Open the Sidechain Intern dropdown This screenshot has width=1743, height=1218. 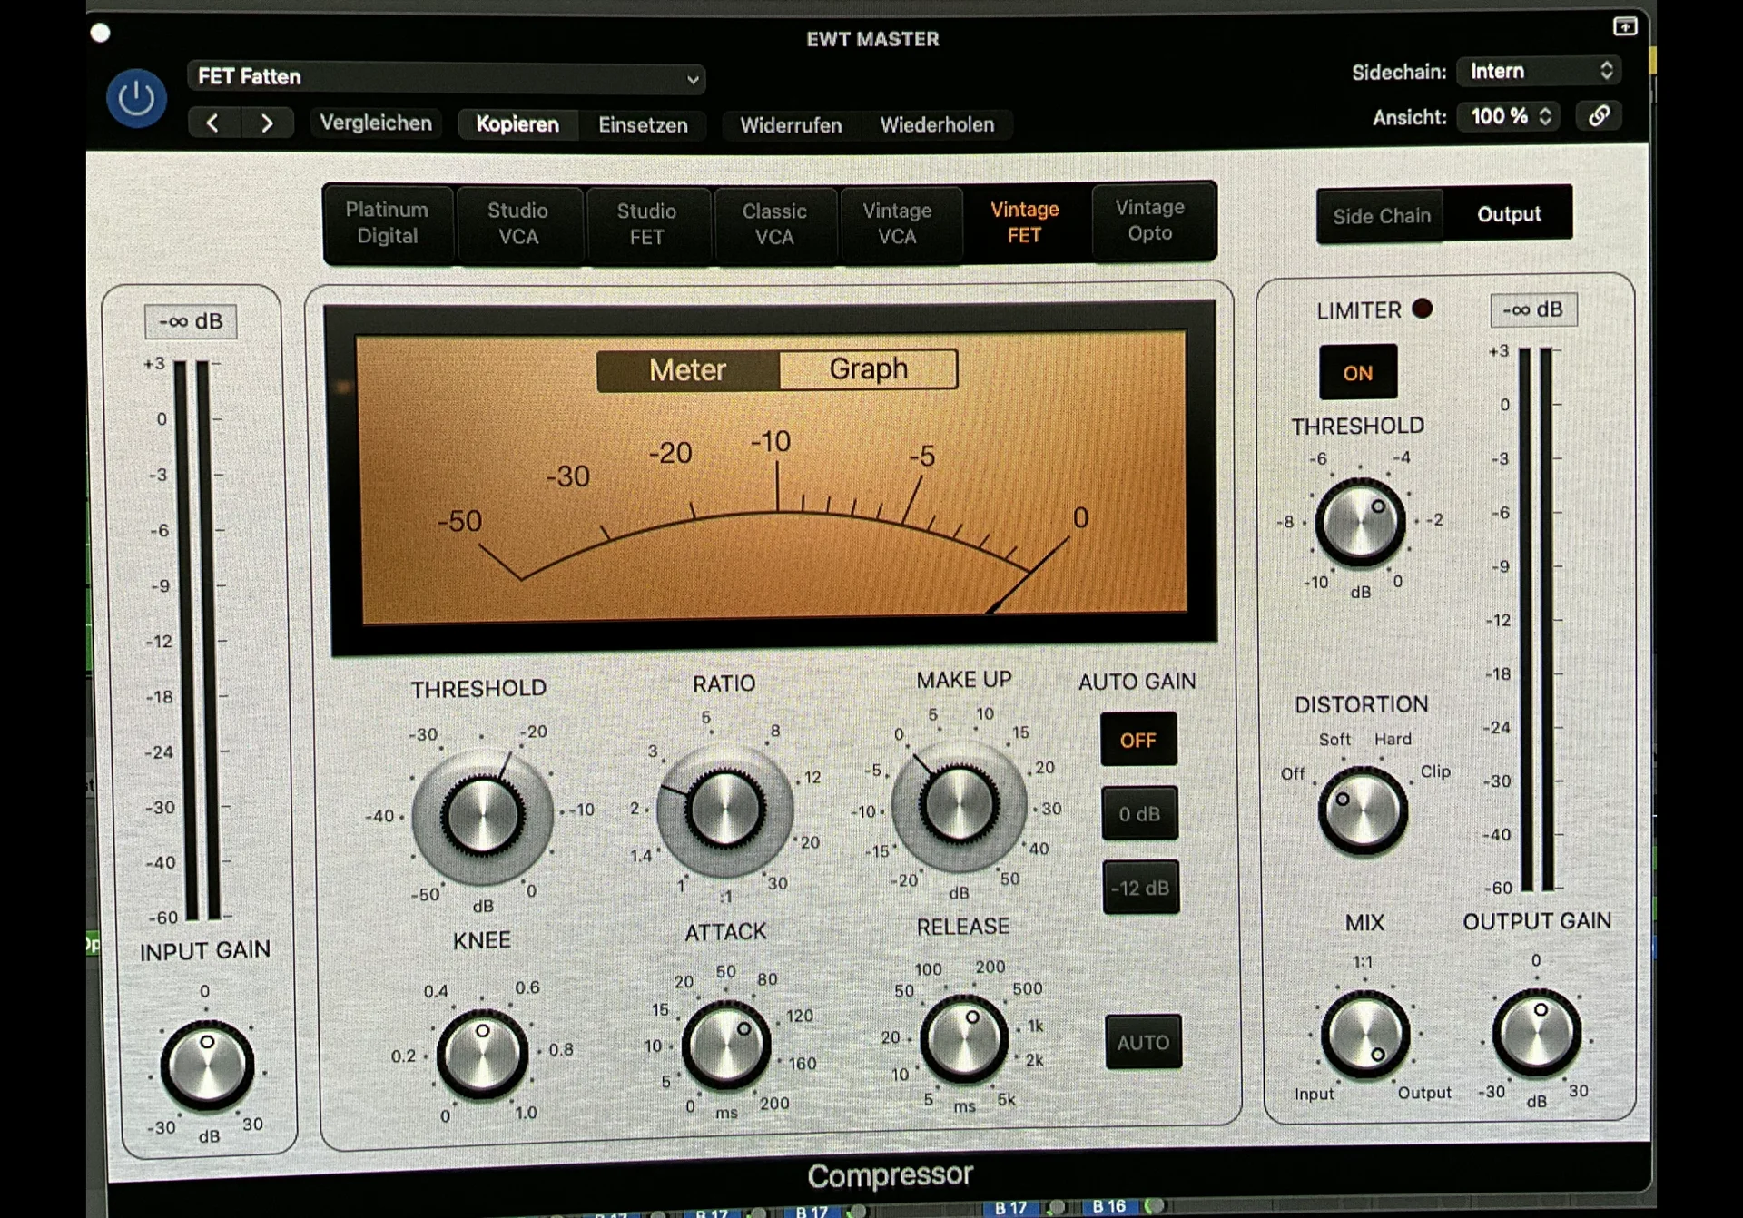[1539, 71]
